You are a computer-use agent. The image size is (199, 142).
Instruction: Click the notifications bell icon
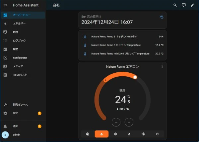[5, 126]
